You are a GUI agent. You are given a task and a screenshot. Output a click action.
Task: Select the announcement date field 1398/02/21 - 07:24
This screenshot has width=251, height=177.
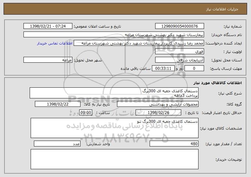[x=48, y=26]
